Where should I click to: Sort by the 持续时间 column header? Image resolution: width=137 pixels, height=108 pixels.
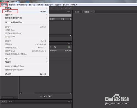(53, 51)
